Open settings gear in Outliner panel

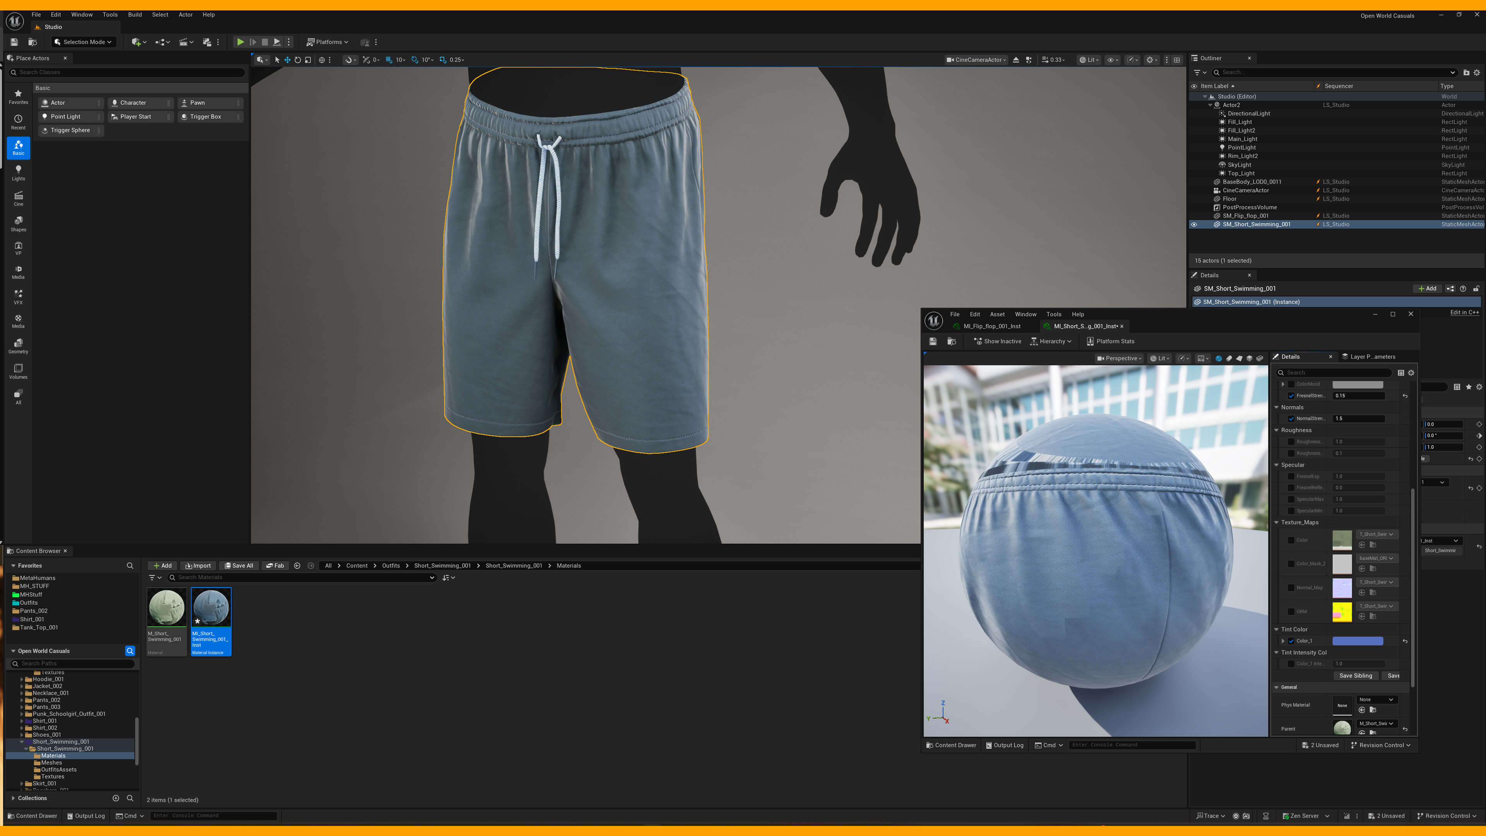pyautogui.click(x=1477, y=72)
